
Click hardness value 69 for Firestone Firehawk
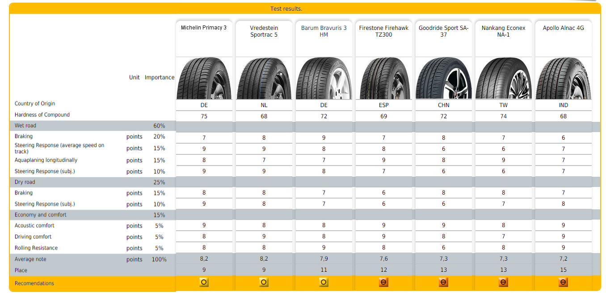coord(384,116)
